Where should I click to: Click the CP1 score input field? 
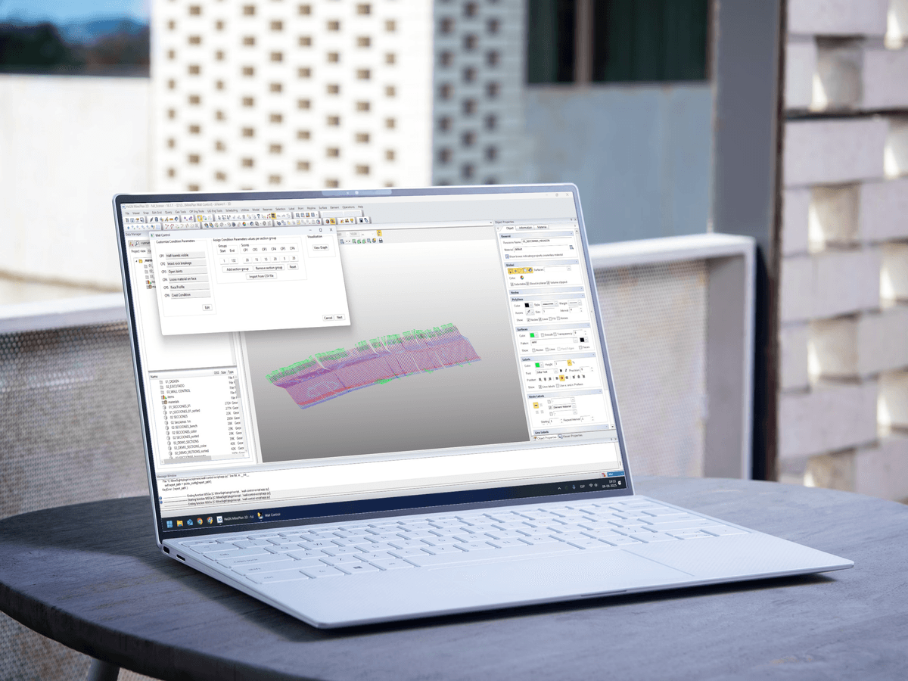(x=246, y=259)
